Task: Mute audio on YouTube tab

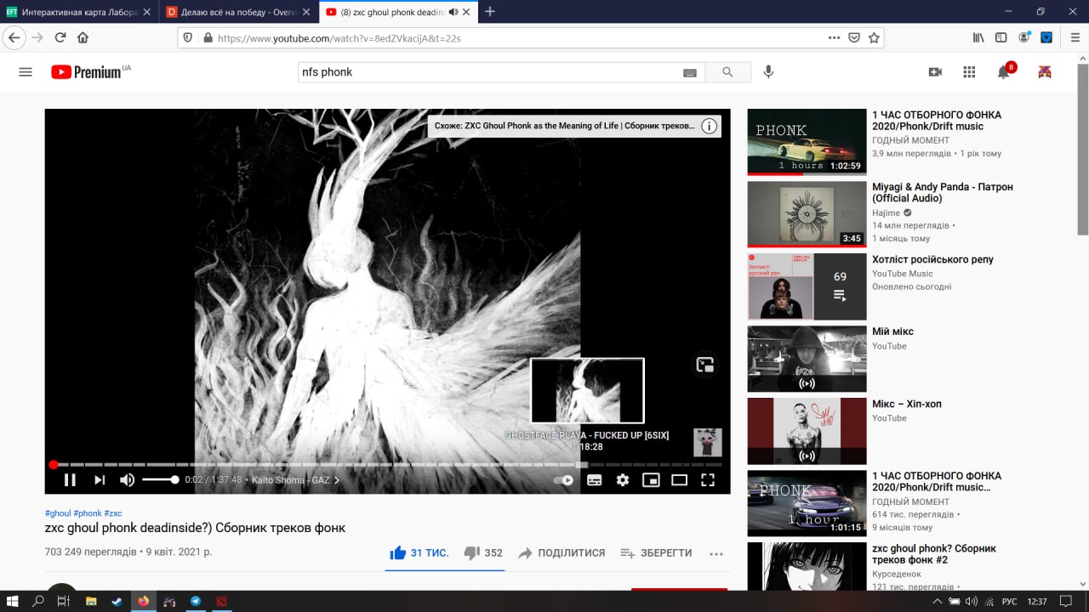Action: click(453, 12)
